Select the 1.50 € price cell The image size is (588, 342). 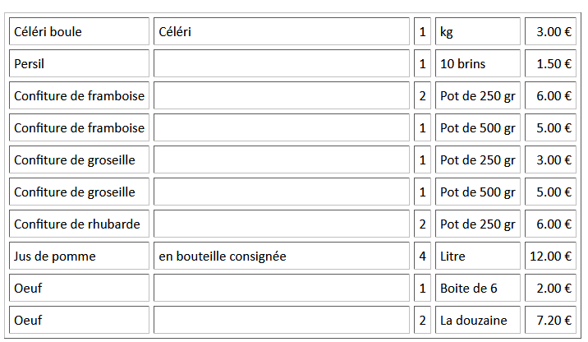point(550,64)
